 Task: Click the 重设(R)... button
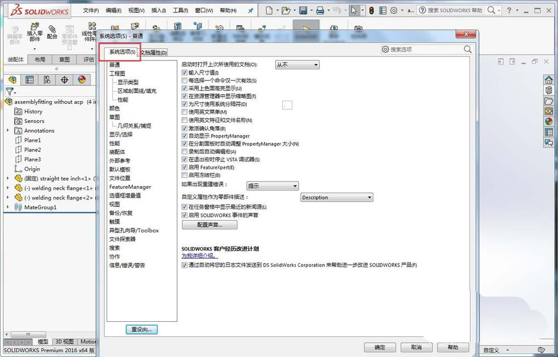click(142, 330)
